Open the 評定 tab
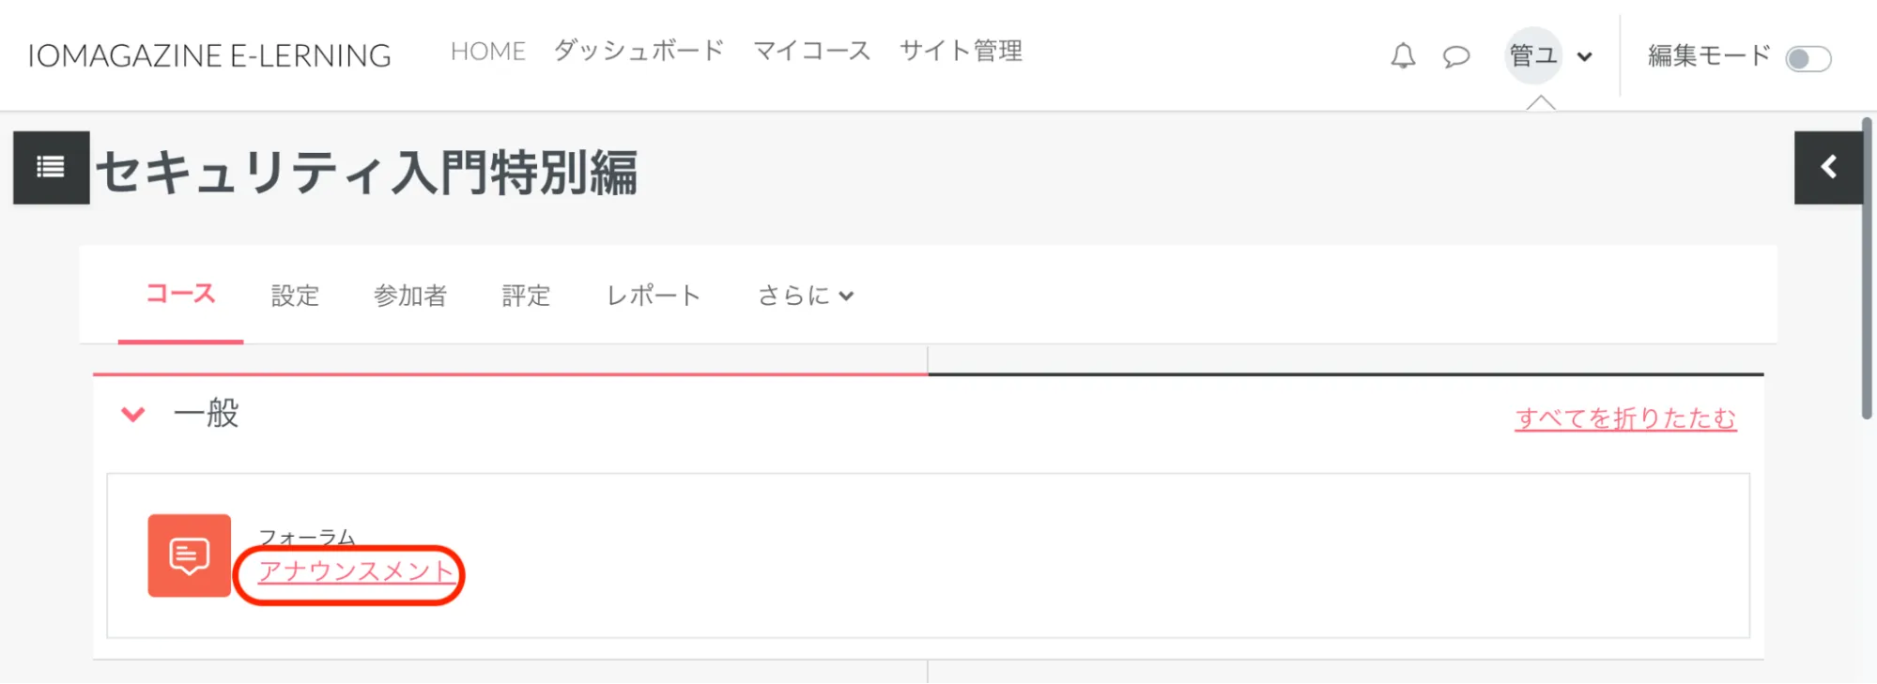The height and width of the screenshot is (684, 1877). [x=526, y=296]
